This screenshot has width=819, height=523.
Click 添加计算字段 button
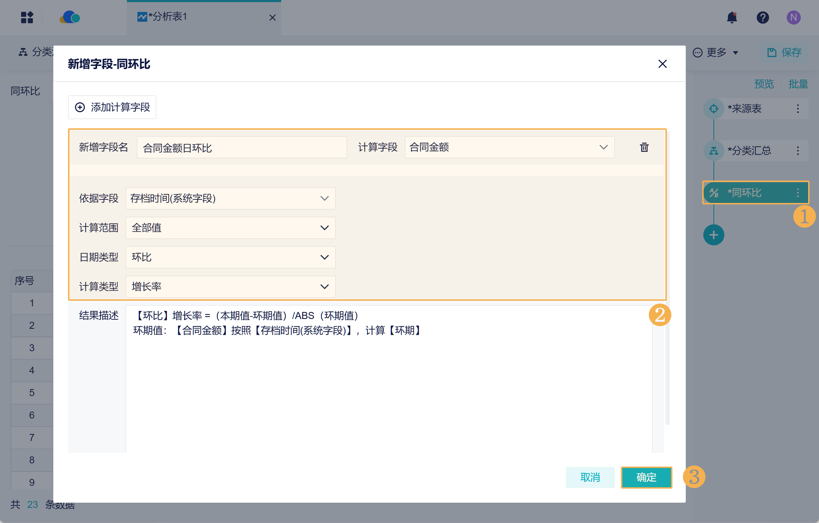[x=112, y=107]
